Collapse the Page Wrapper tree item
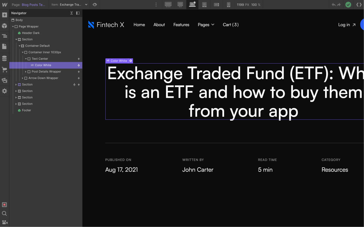Image resolution: width=364 pixels, height=227 pixels. 13,26
